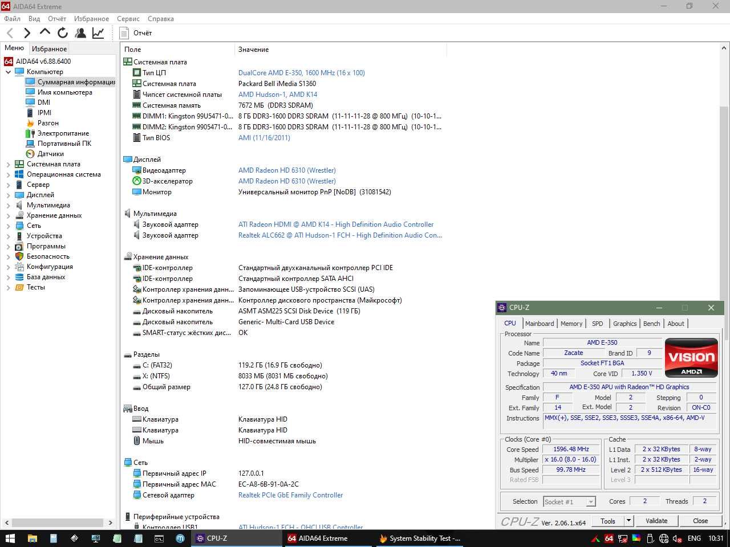Open the DualCore AMD E-350 link

pyautogui.click(x=302, y=73)
